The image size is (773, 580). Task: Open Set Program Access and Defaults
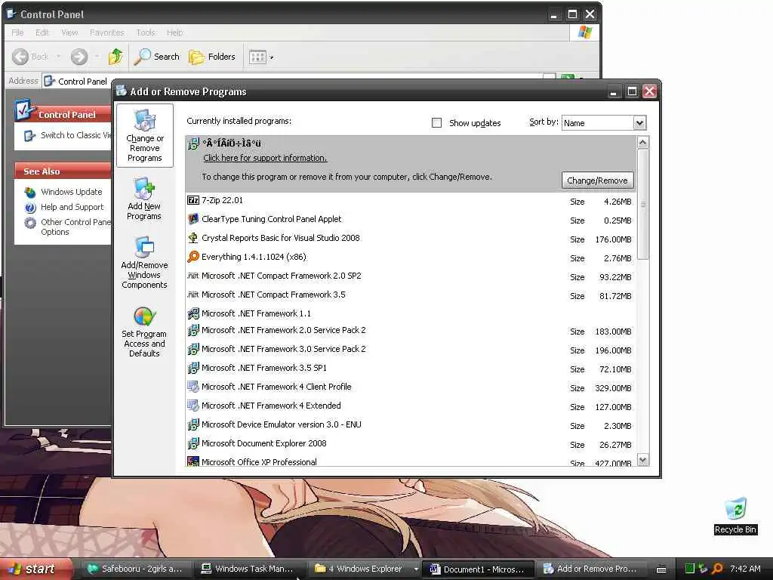click(x=144, y=332)
